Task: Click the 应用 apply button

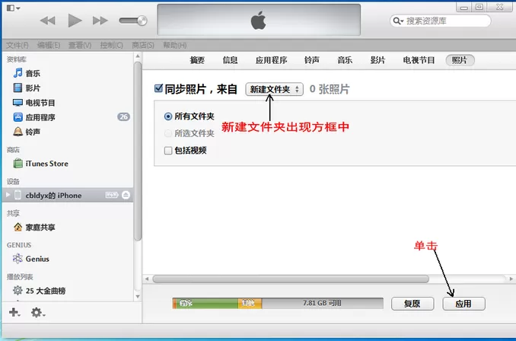Action: [x=463, y=304]
